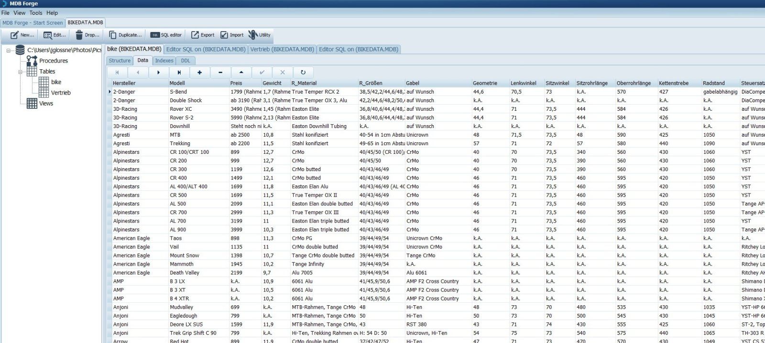The width and height of the screenshot is (765, 343).
Task: Click the Modell column header
Action: [198, 83]
